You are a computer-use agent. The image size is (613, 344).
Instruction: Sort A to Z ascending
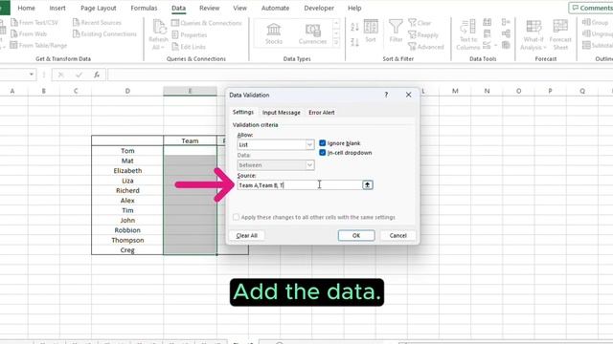tap(354, 27)
